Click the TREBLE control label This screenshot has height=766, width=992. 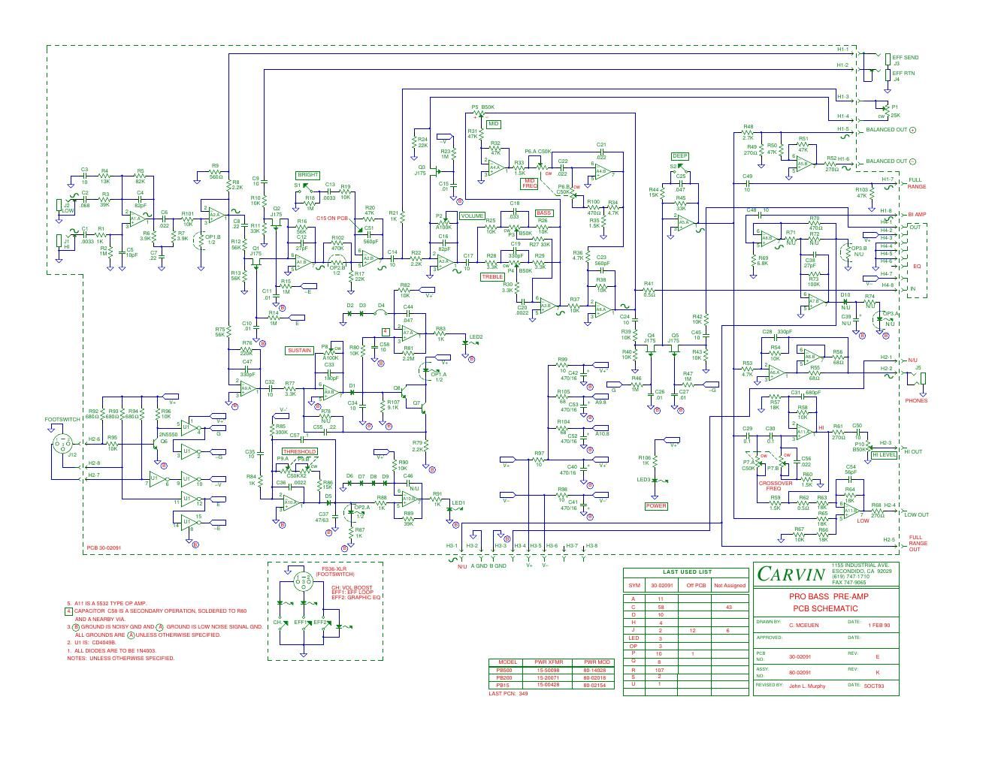[x=492, y=277]
